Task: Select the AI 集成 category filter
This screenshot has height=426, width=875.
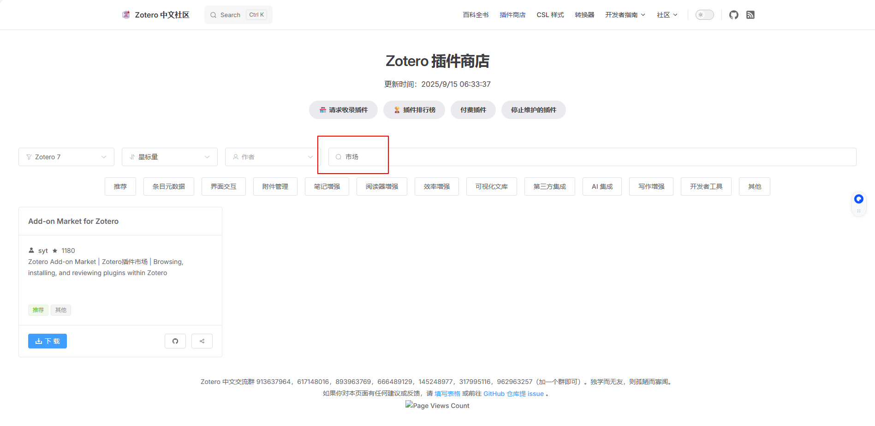Action: pos(602,186)
